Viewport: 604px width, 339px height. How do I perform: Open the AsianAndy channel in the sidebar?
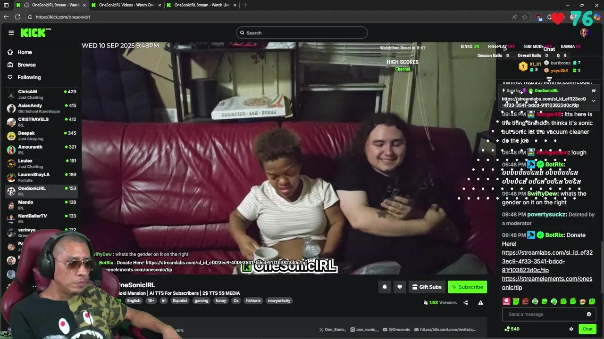point(42,108)
